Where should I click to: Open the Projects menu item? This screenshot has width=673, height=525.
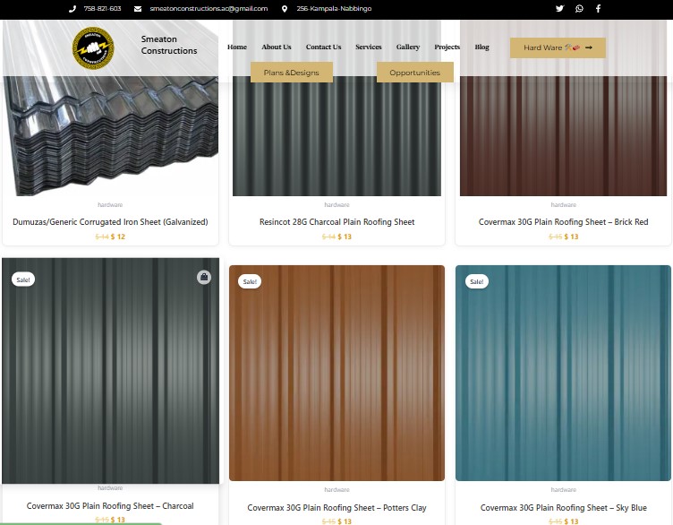(x=447, y=47)
